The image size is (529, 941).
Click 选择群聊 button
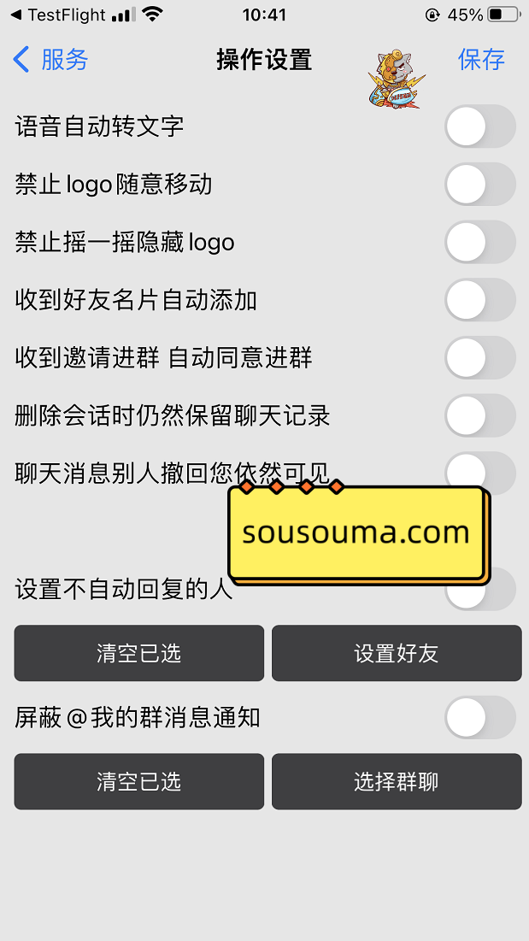point(397,781)
